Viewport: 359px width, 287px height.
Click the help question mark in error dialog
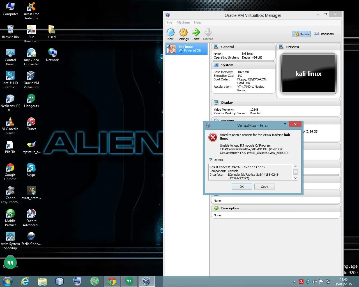pos(285,124)
